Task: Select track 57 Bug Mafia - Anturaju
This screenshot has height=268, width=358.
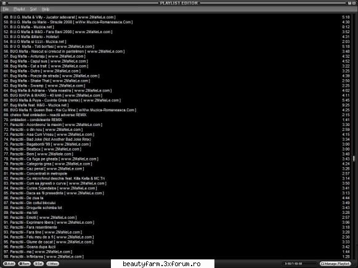Action: (176, 56)
